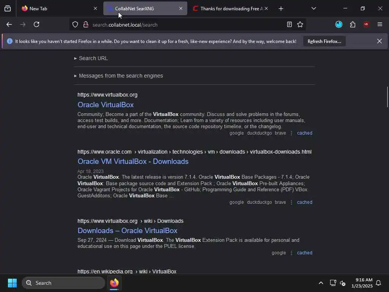The height and width of the screenshot is (292, 389).
Task: Reload the current page
Action: click(x=36, y=25)
